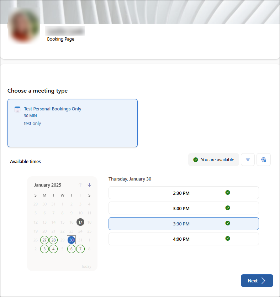Open the You are available availability control
Image resolution: width=280 pixels, height=297 pixels.
pyautogui.click(x=213, y=160)
